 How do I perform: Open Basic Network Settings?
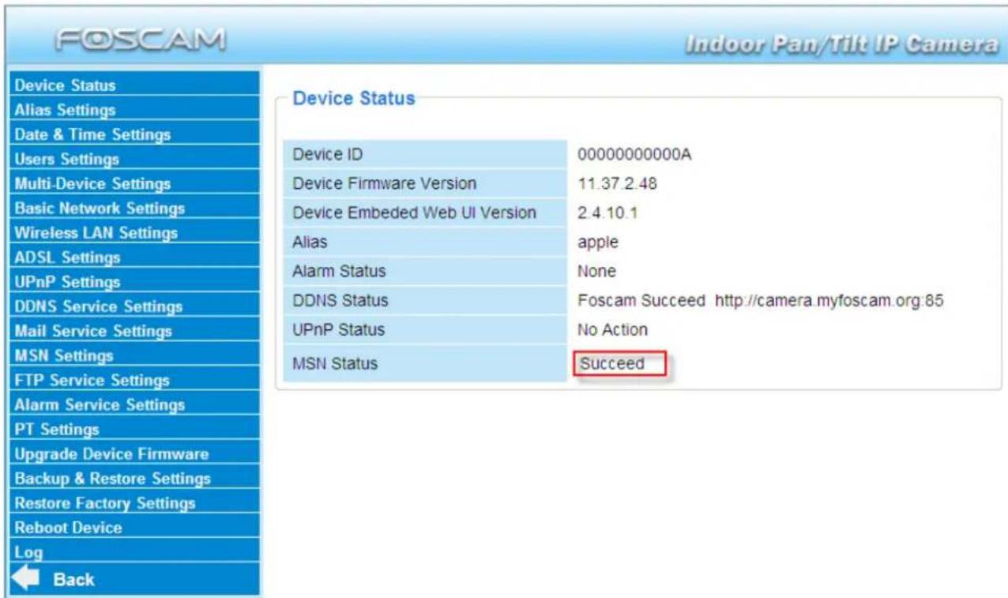click(100, 209)
